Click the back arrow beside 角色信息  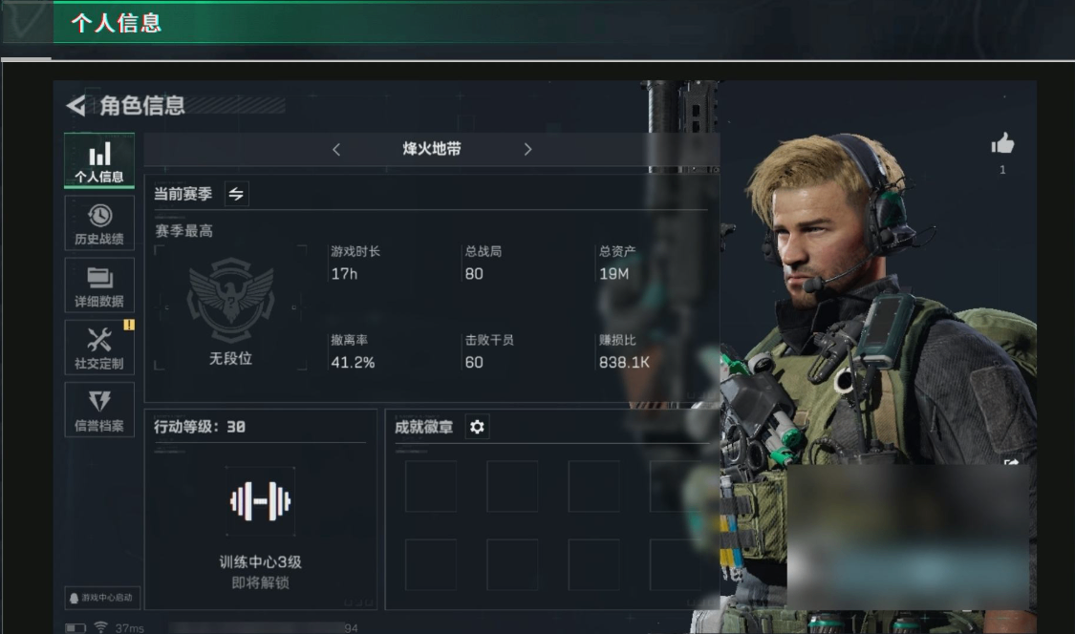[76, 106]
